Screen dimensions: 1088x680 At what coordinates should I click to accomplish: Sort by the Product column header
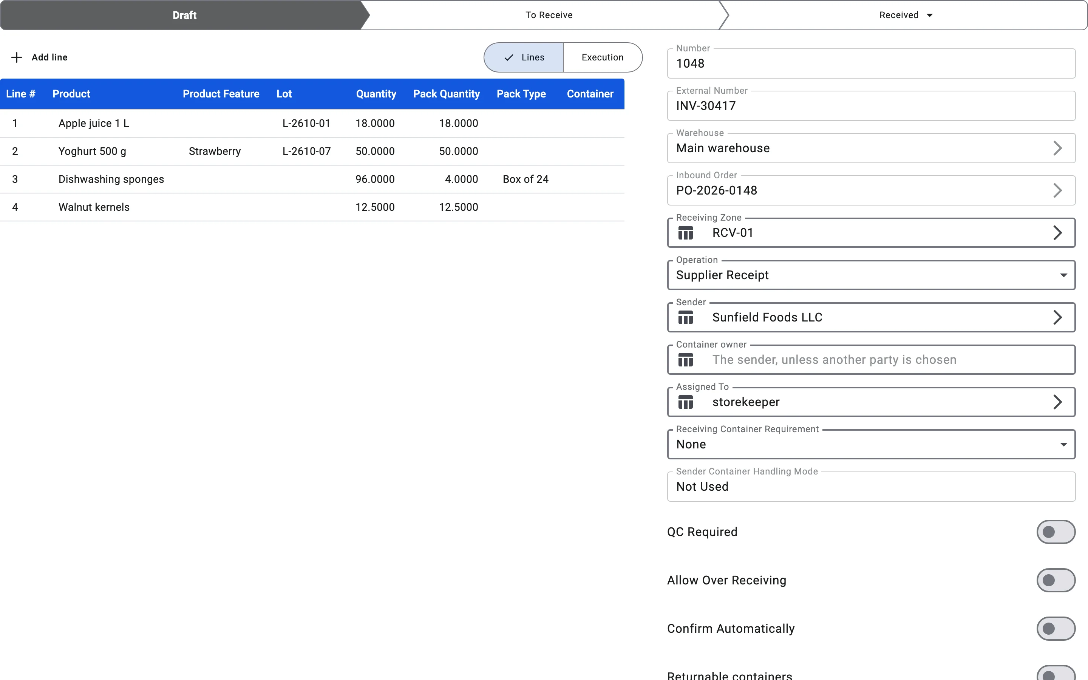tap(71, 94)
